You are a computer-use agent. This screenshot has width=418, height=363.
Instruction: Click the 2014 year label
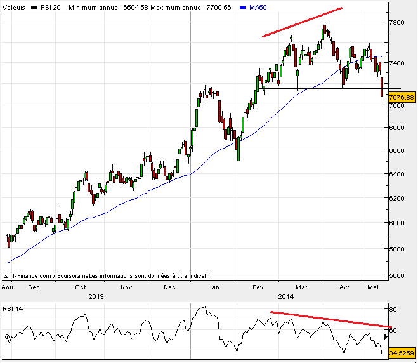(x=286, y=296)
